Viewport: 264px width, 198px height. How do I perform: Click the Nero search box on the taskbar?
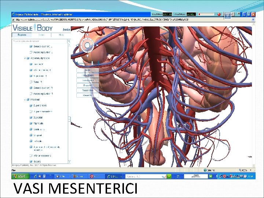pos(196,176)
